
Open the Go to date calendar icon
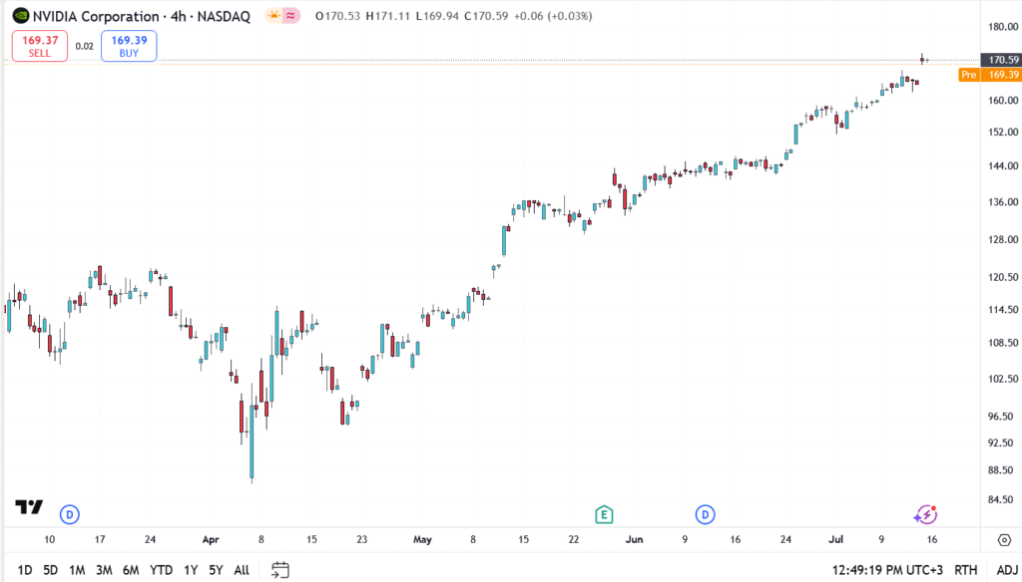click(x=280, y=570)
